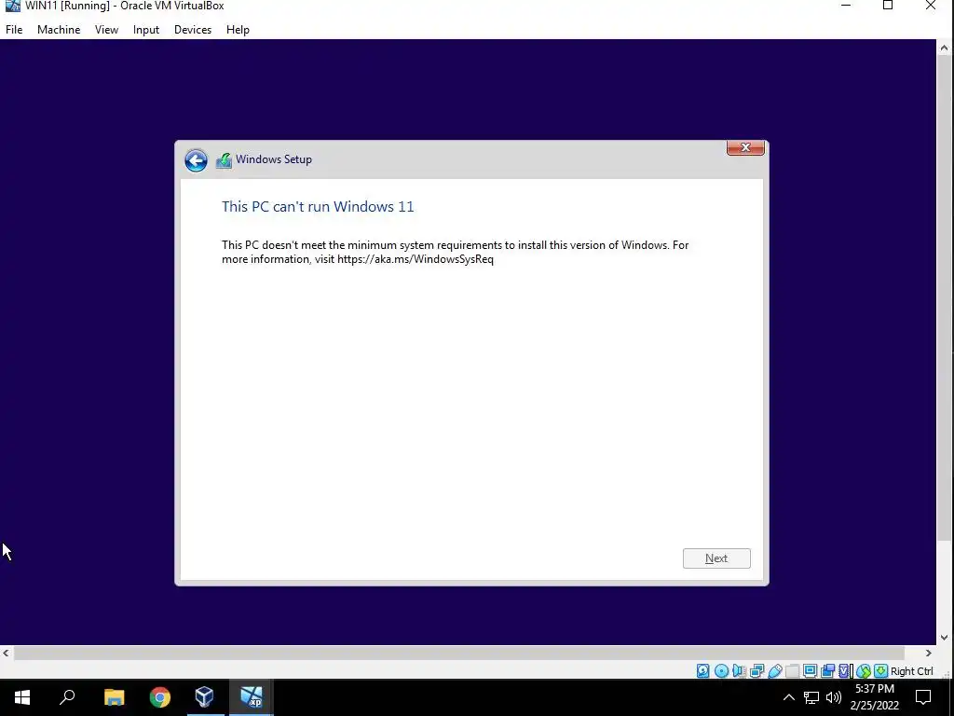Select the running WIN11 VM taskbar icon
The image size is (954, 716).
(x=251, y=697)
